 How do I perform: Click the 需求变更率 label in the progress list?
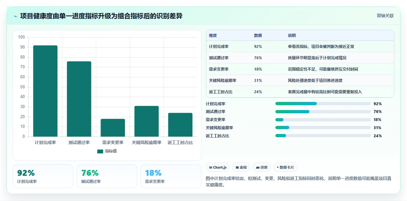click(x=216, y=120)
